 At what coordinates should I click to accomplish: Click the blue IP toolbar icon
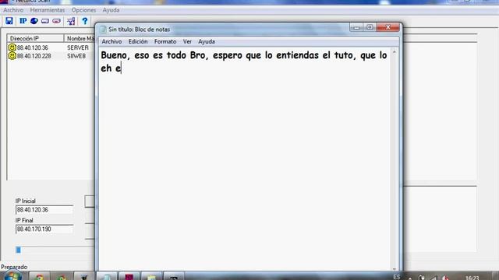(23, 21)
